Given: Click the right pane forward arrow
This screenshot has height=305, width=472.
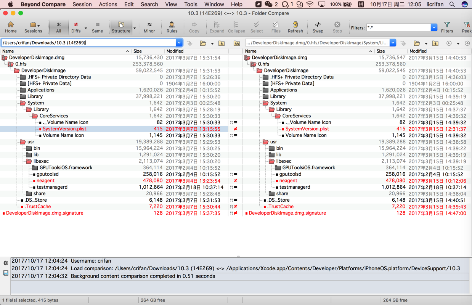Looking at the screenshot, I should [x=467, y=43].
